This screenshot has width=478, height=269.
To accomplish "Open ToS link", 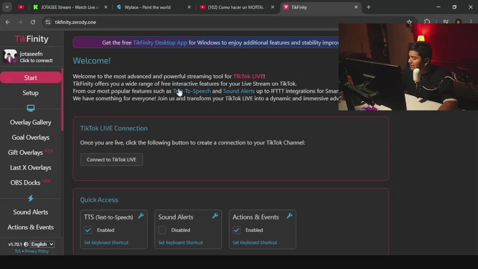I will tap(18, 251).
